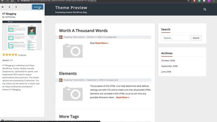Viewport: 217px width, 122px height.
Task: Click Read More link in Elements post
Action: (x=123, y=97)
